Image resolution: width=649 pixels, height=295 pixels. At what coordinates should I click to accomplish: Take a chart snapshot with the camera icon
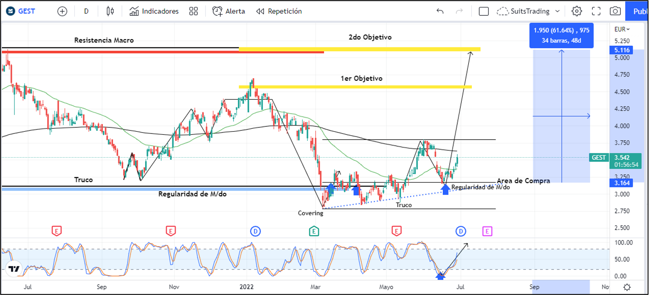[x=615, y=11]
